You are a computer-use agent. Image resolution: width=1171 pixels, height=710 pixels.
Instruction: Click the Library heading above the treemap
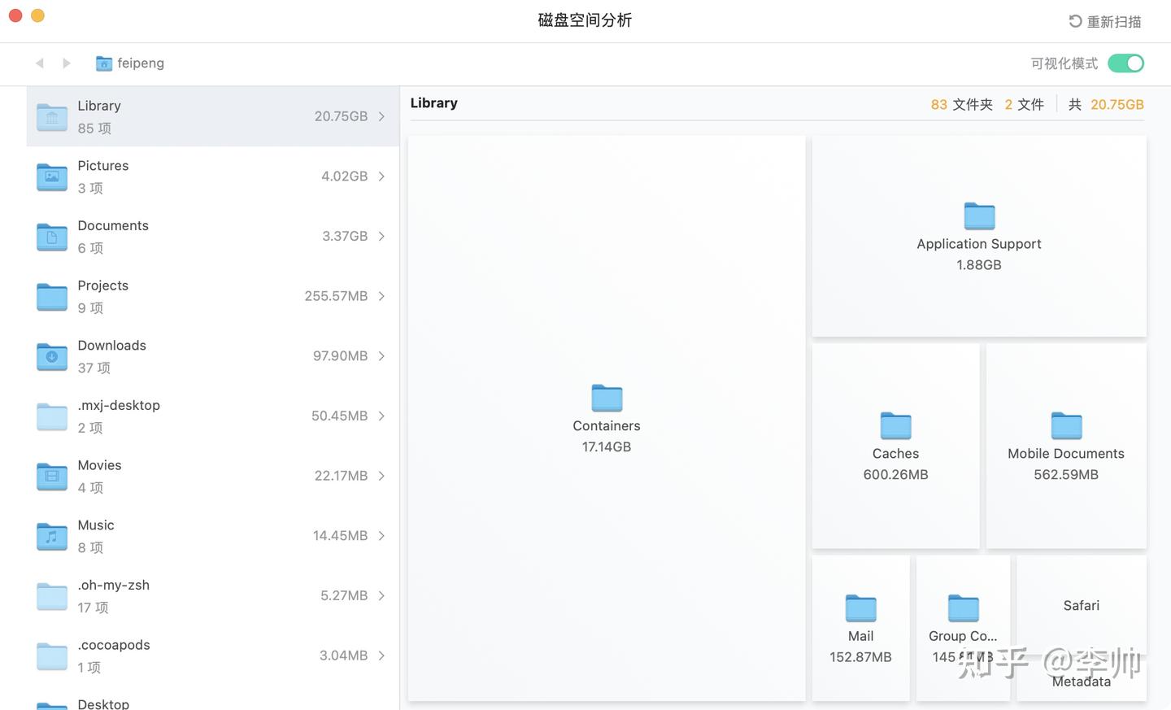click(x=433, y=103)
